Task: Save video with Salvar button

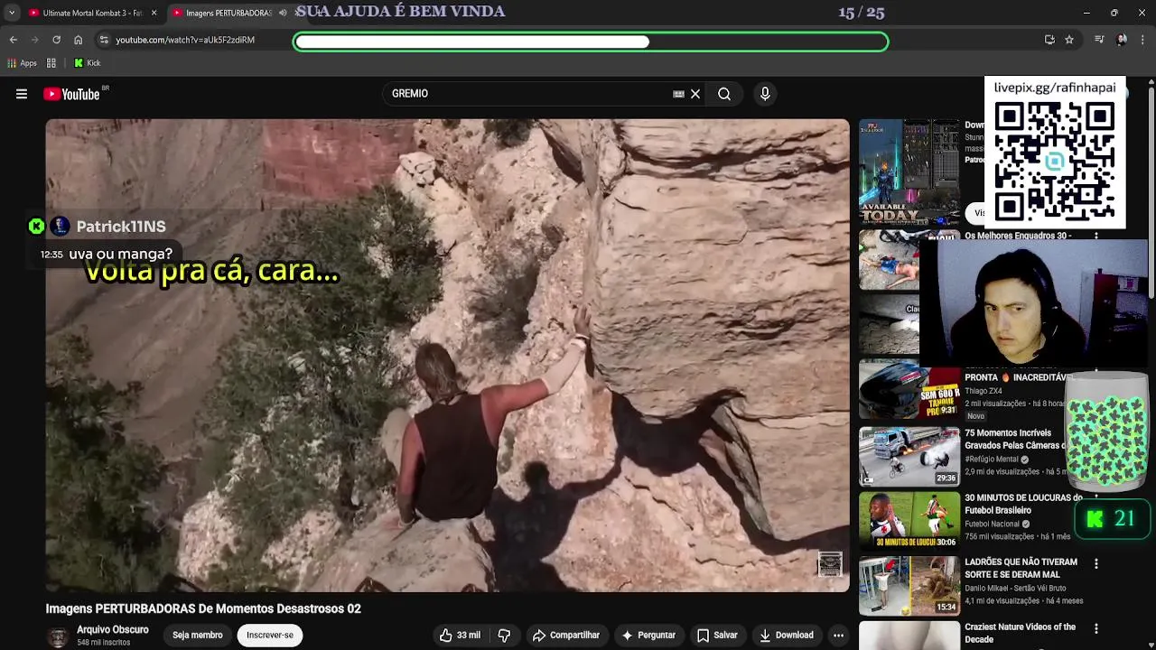Action: point(717,636)
